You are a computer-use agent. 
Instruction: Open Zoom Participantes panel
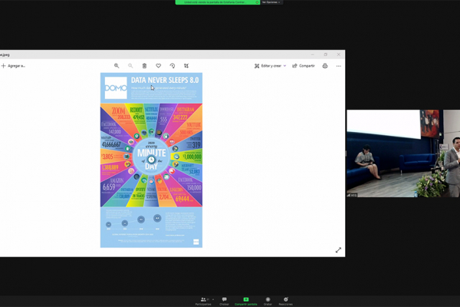[x=203, y=301]
